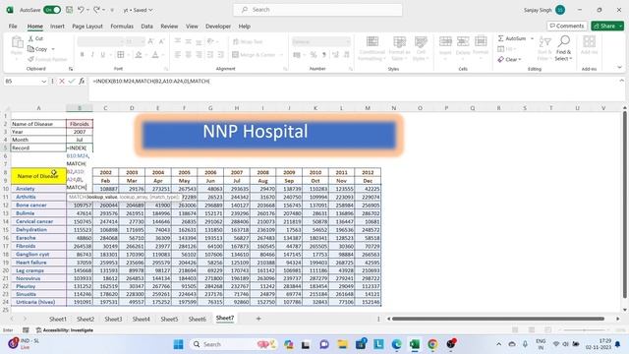This screenshot has width=629, height=354.
Task: Click Accessibility: Investigate in status bar
Action: 65,330
